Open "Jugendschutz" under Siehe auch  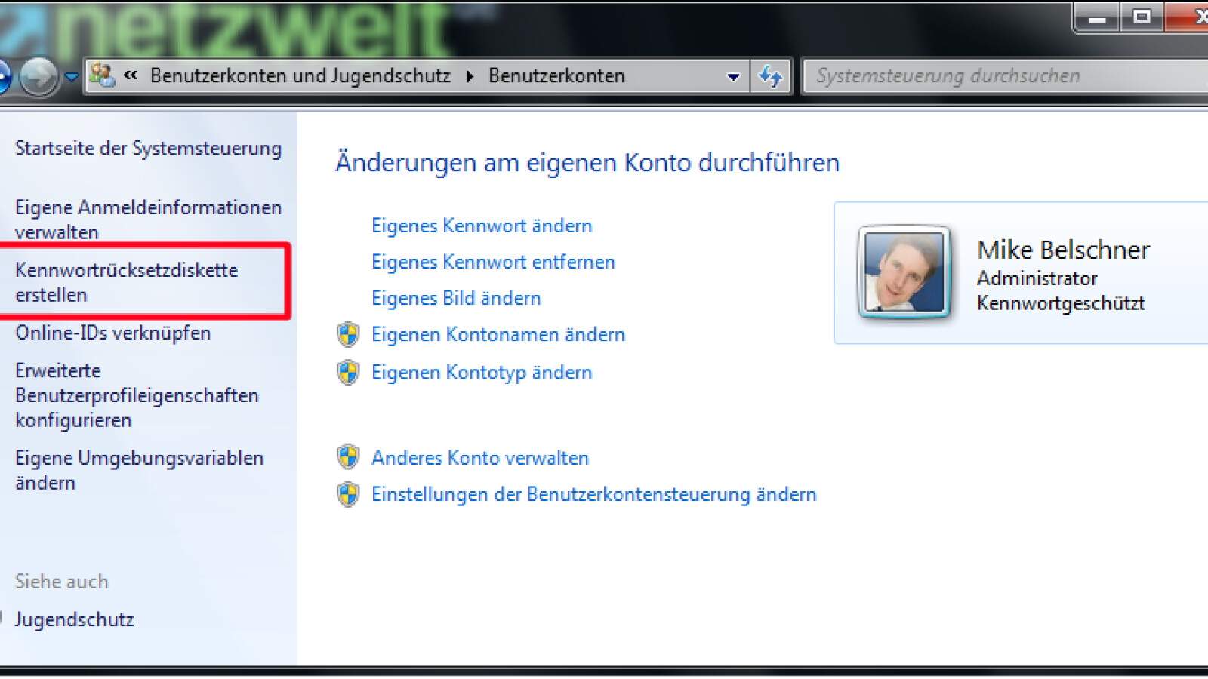point(75,619)
